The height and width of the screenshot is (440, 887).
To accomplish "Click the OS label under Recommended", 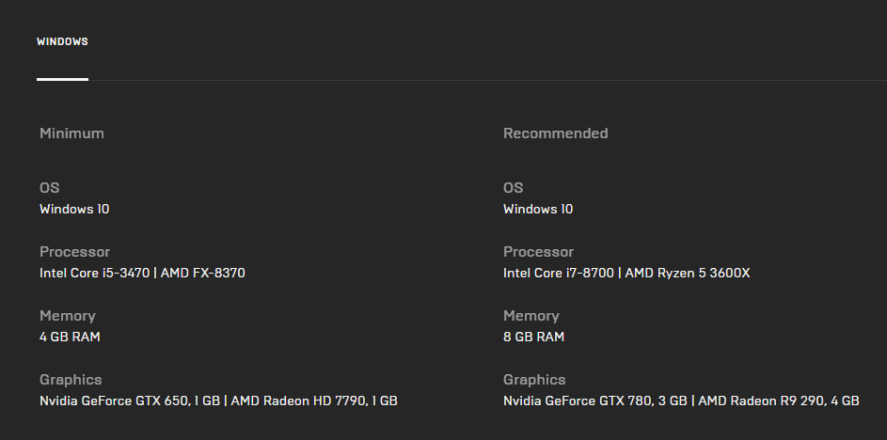I will tap(514, 188).
